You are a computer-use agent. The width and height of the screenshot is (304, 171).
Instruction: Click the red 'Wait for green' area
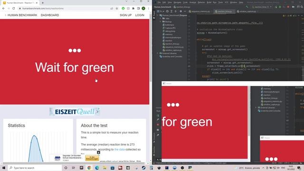75,62
